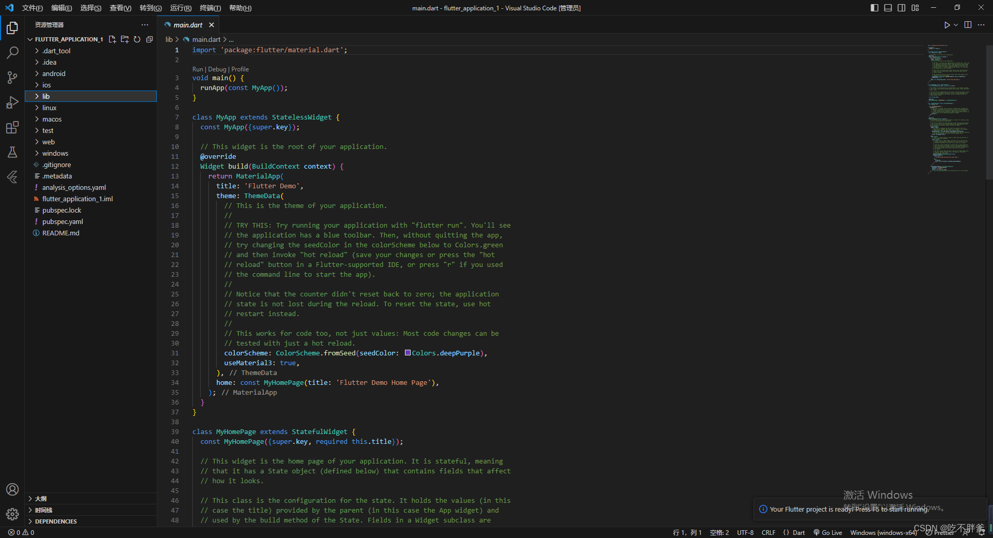Expand the .dart_tool folder

click(91, 51)
